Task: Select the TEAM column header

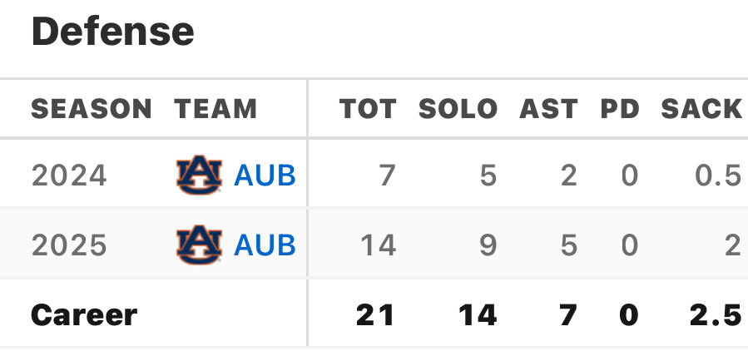Action: [215, 109]
